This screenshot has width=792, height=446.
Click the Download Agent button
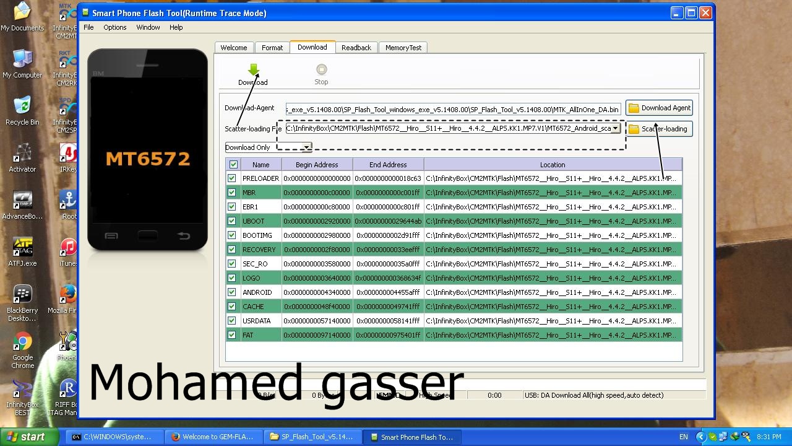point(660,108)
